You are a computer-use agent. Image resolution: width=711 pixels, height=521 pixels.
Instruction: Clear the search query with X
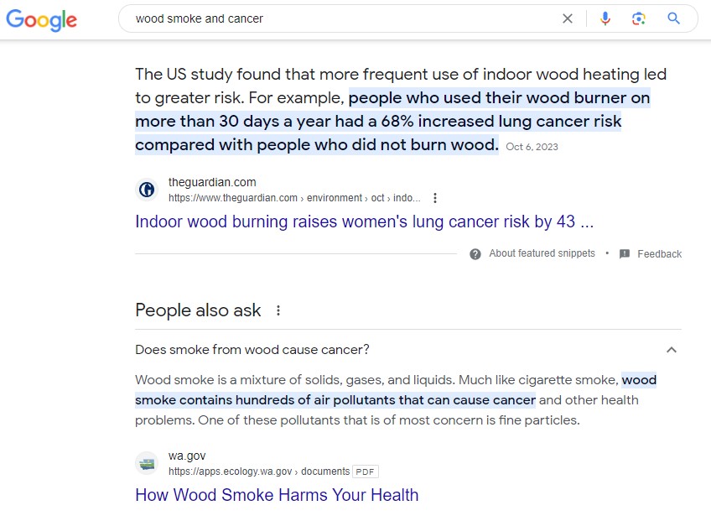point(568,18)
